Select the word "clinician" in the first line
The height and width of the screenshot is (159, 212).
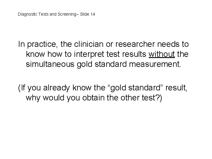[x=89, y=44]
